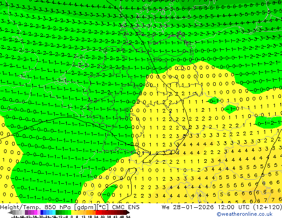Click the dark maroon arrow end of color scale

128,212
